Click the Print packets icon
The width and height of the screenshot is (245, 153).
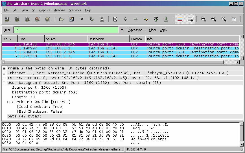click(102, 19)
